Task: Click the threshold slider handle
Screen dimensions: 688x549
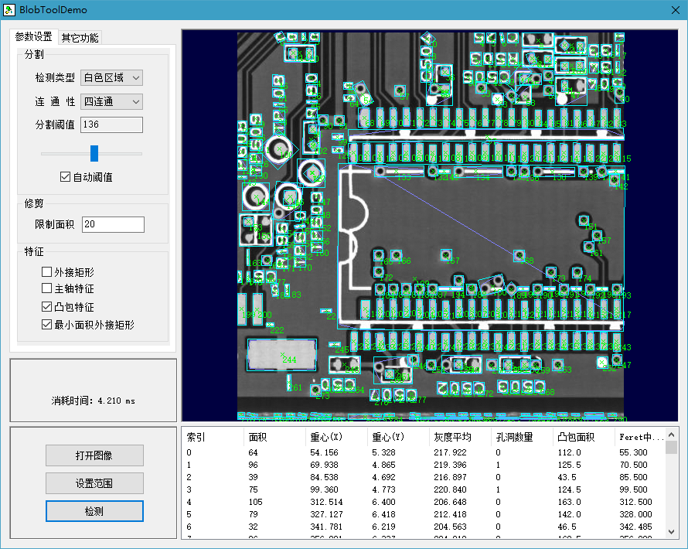Action: [x=94, y=153]
